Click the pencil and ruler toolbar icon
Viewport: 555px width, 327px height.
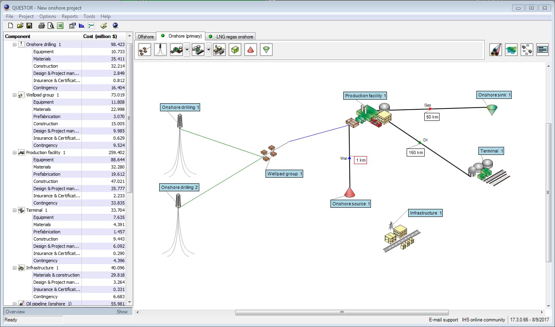coord(103,26)
